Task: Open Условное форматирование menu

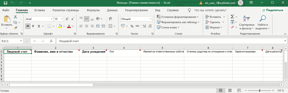Action: click(x=177, y=17)
